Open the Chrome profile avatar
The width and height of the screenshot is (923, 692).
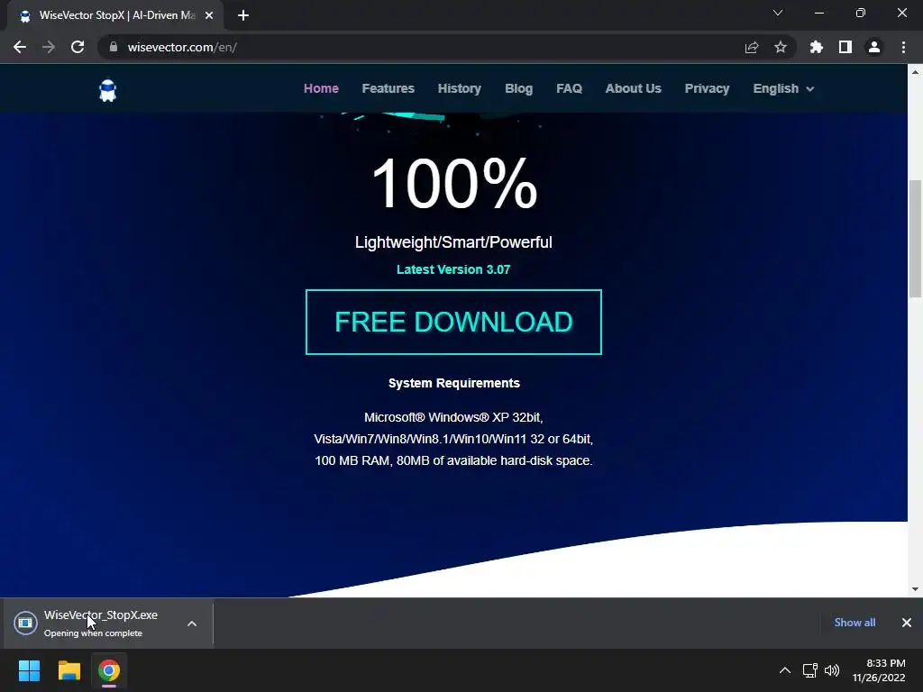[874, 47]
